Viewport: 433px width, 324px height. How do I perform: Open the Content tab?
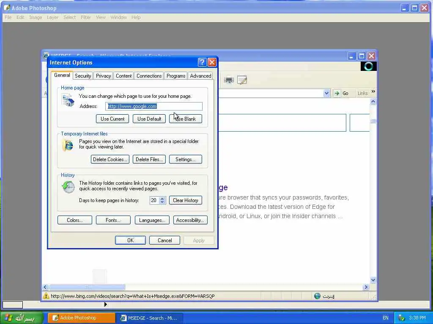point(123,76)
